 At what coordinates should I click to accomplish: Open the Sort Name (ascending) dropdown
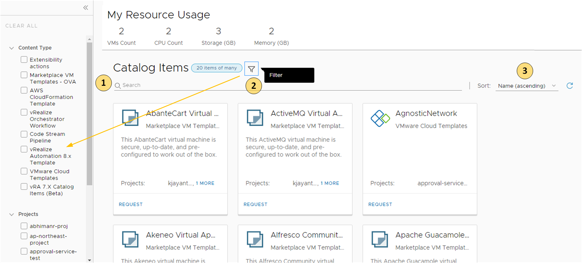pos(527,86)
